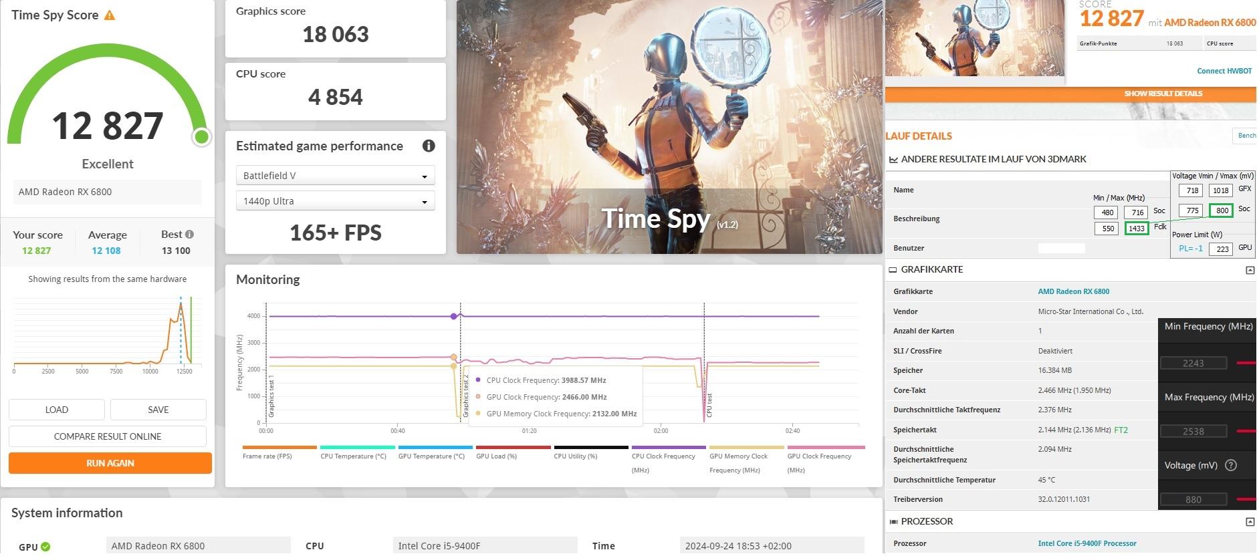Toggle the GPU Clock Frequency legend entry
Image resolution: width=1259 pixels, height=556 pixels.
(x=826, y=460)
